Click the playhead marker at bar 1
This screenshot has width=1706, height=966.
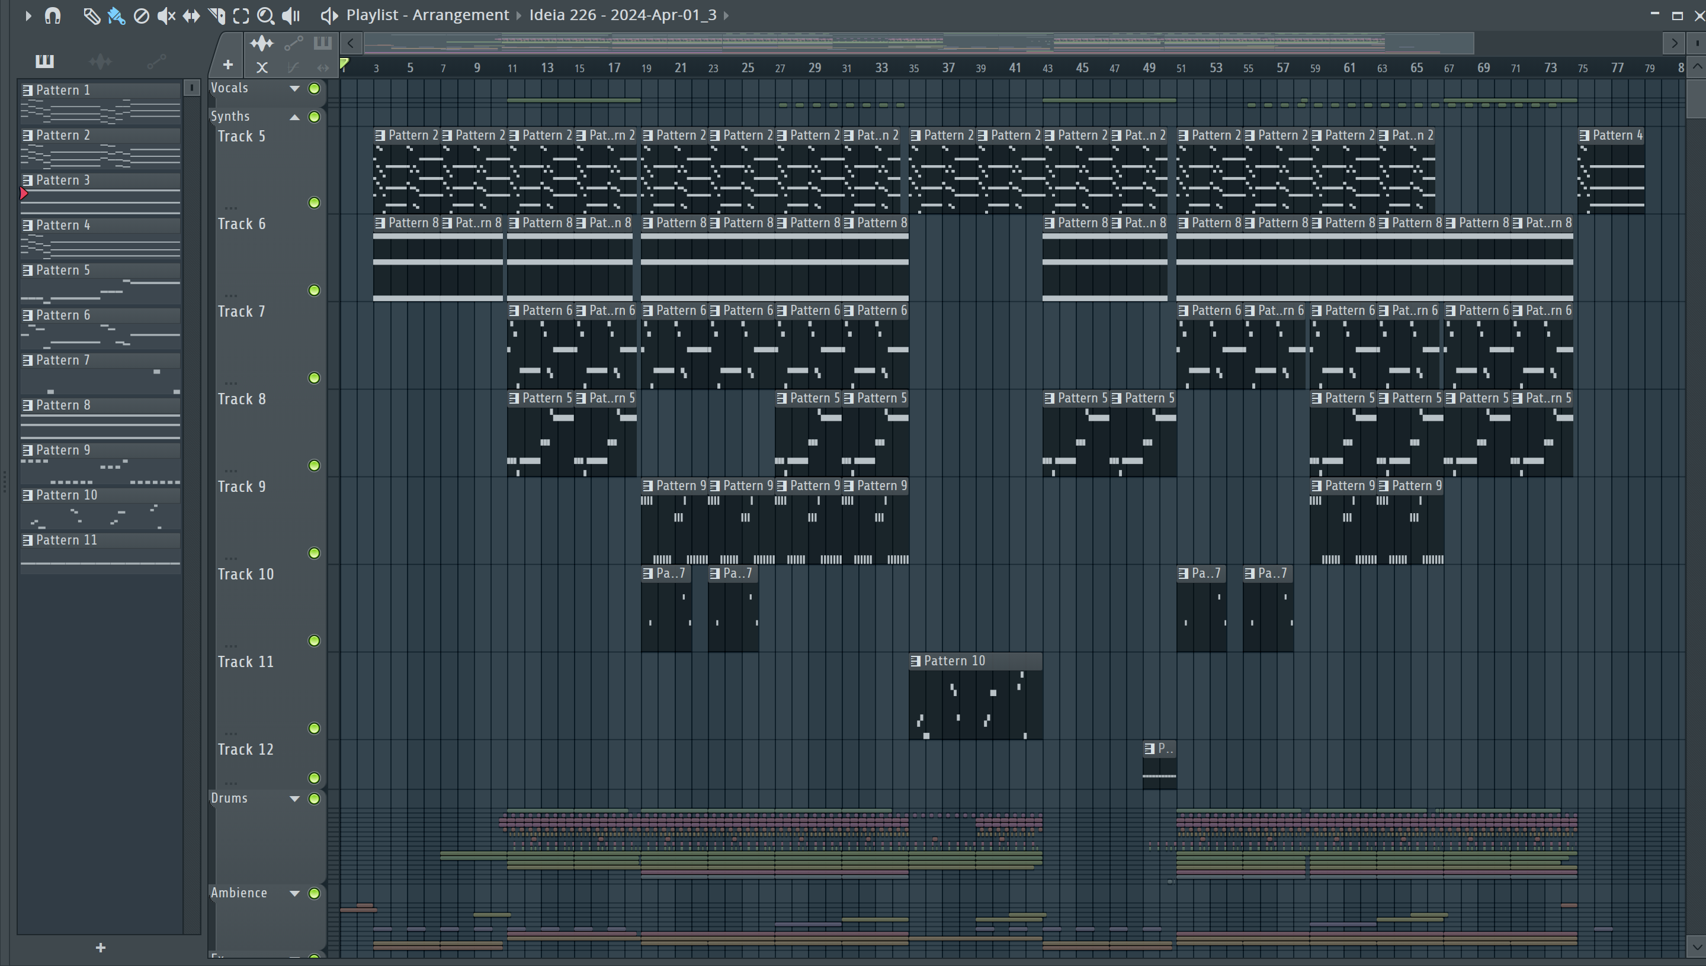pos(344,65)
